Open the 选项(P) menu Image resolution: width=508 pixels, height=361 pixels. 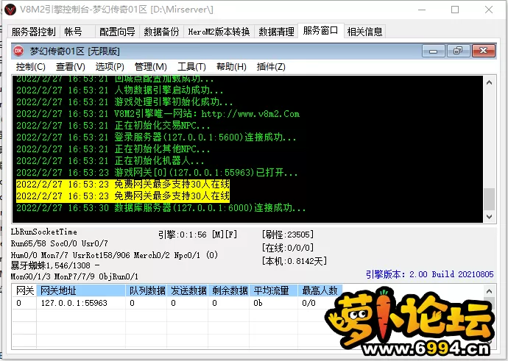[110, 67]
